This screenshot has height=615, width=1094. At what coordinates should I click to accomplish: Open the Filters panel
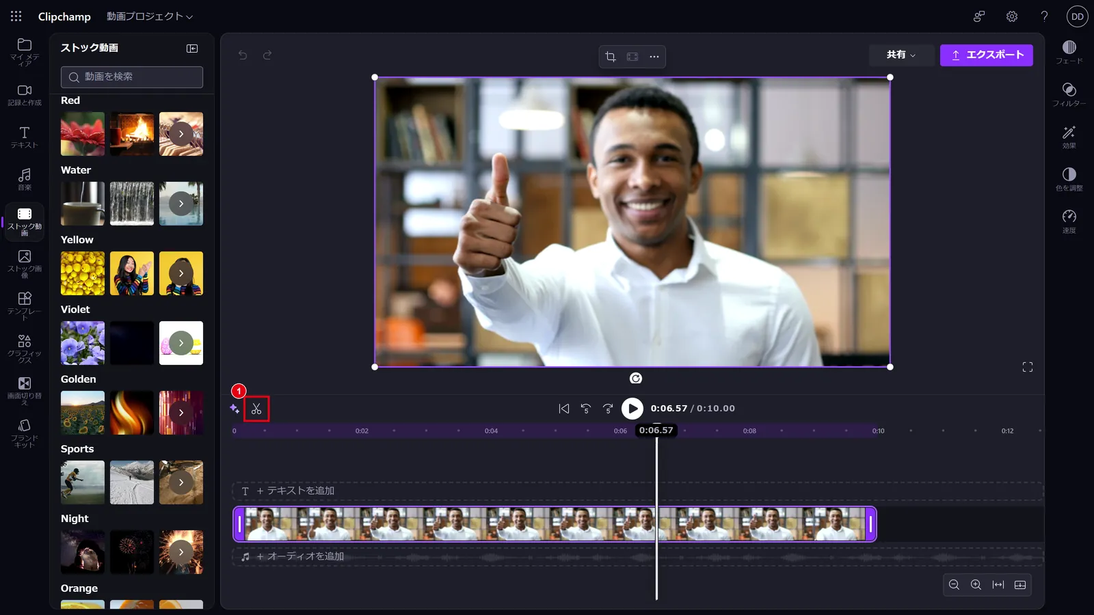[1069, 94]
